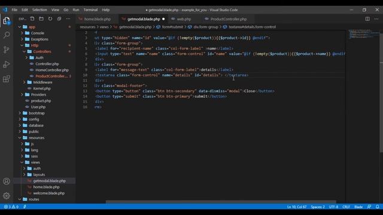Open Explorer more actions ellipsis
Viewport: 383px width, 215px height.
[68, 19]
